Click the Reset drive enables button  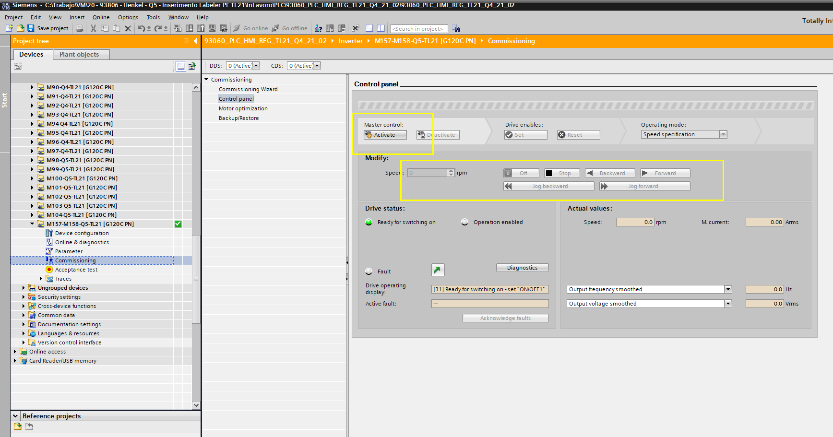578,135
